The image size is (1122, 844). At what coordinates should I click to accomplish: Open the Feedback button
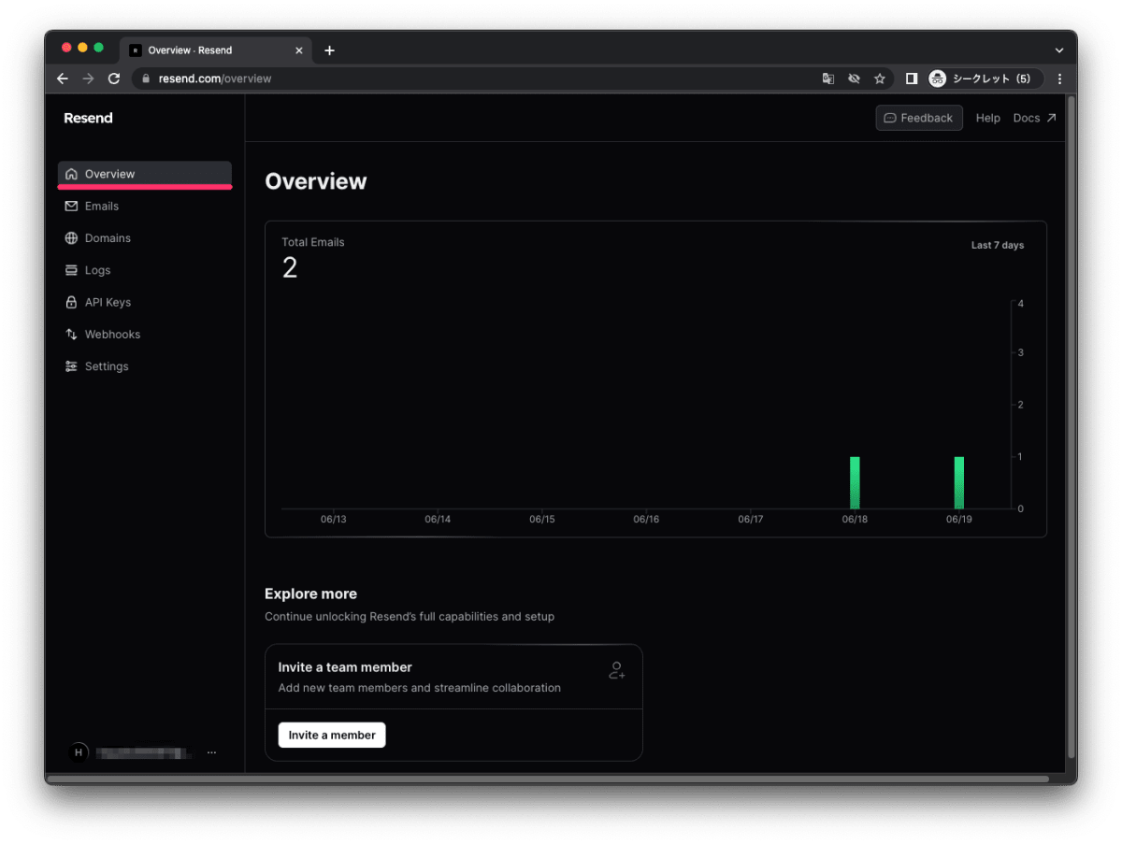(x=919, y=118)
